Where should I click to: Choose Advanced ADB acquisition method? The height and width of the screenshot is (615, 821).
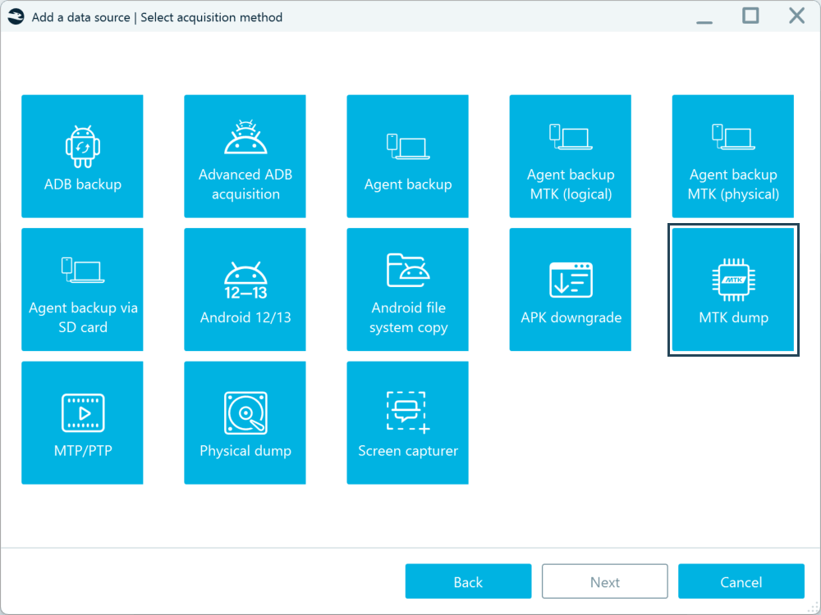tap(245, 156)
